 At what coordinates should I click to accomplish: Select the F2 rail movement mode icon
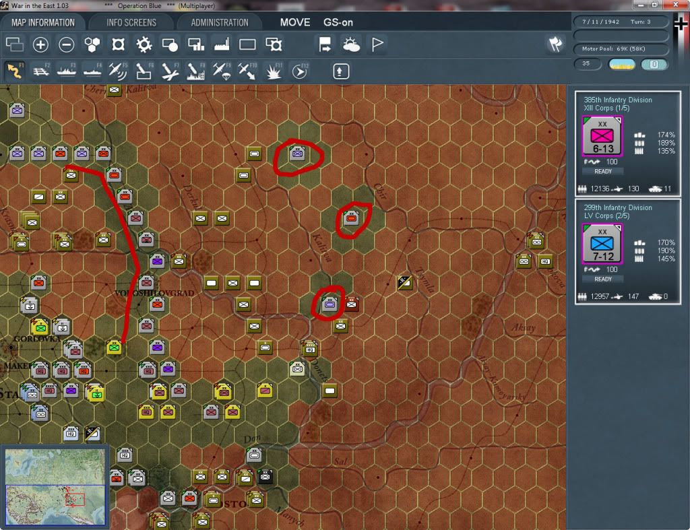tap(40, 71)
